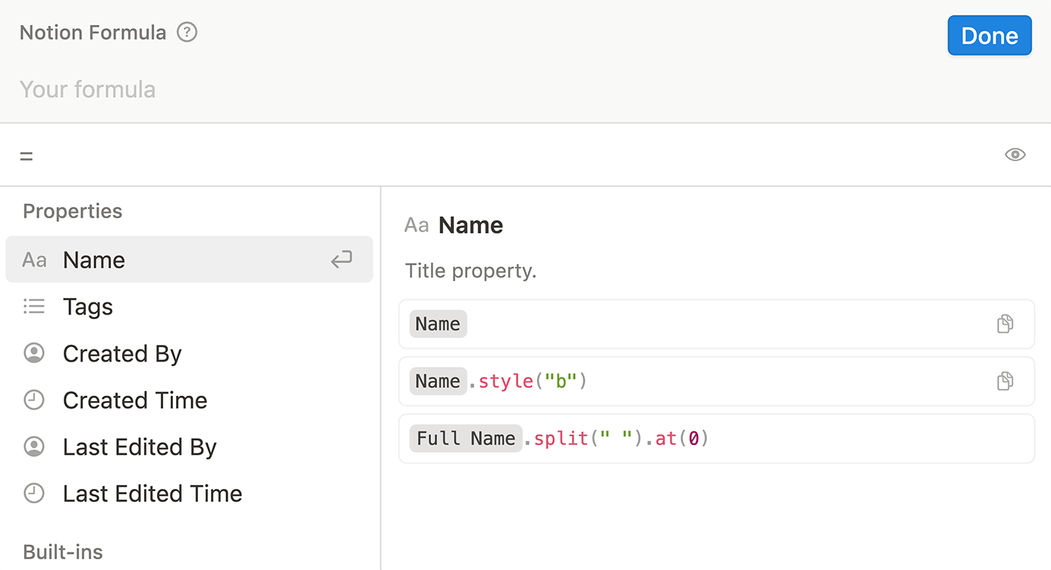This screenshot has width=1051, height=570.
Task: Select the Last Edited By property
Action: [189, 447]
